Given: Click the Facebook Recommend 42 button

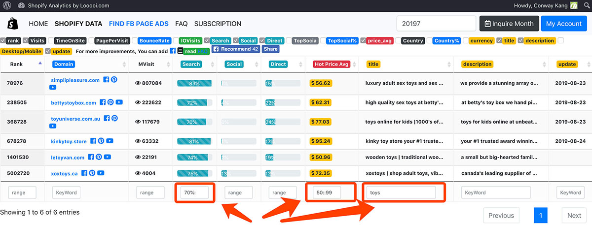Looking at the screenshot, I should [236, 49].
